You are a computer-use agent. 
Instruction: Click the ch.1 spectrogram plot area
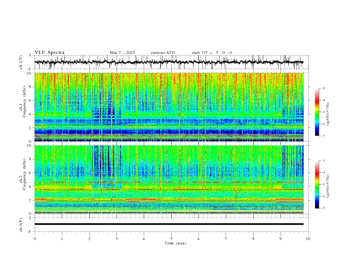[169, 107]
